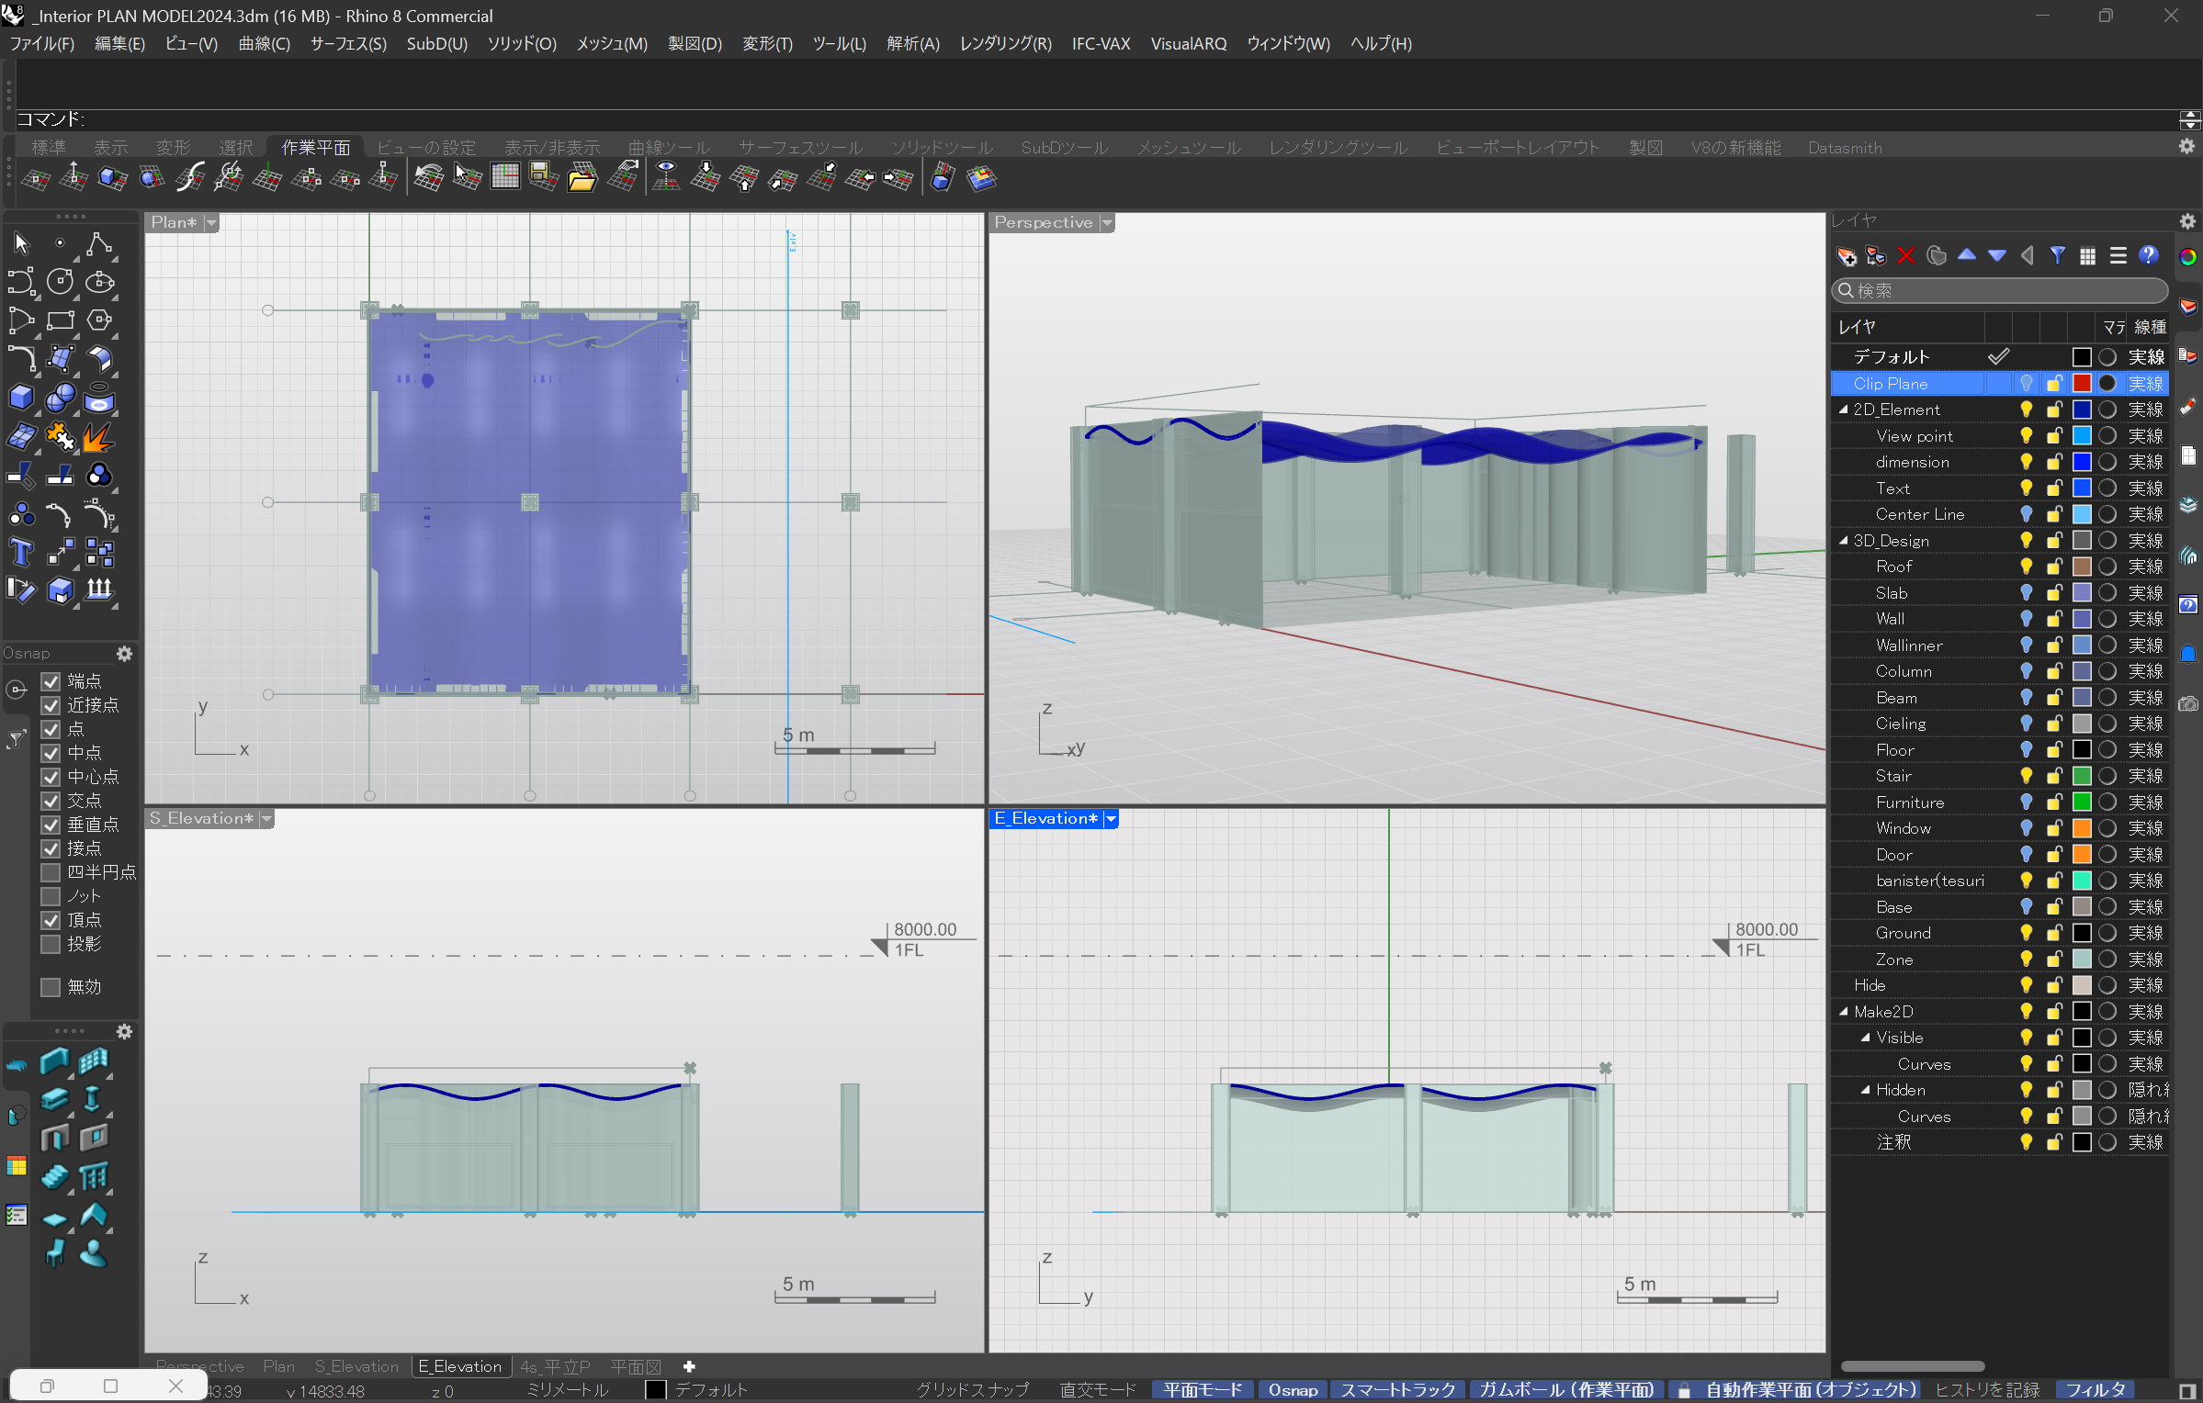This screenshot has height=1403, width=2203.
Task: Click the Delete layer red X icon
Action: tap(1905, 256)
